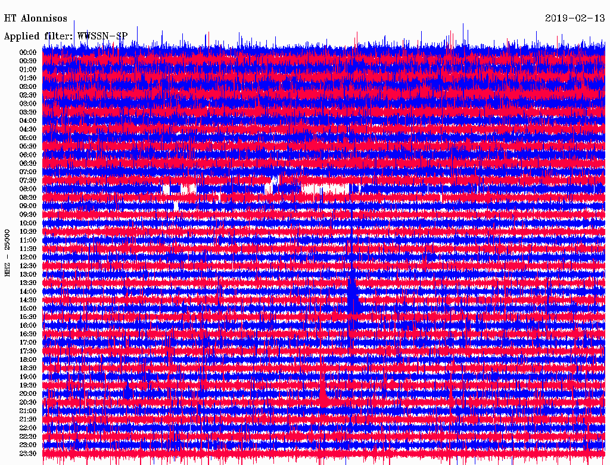Select the 05:00 time row label
This screenshot has width=610, height=465.
[x=28, y=138]
